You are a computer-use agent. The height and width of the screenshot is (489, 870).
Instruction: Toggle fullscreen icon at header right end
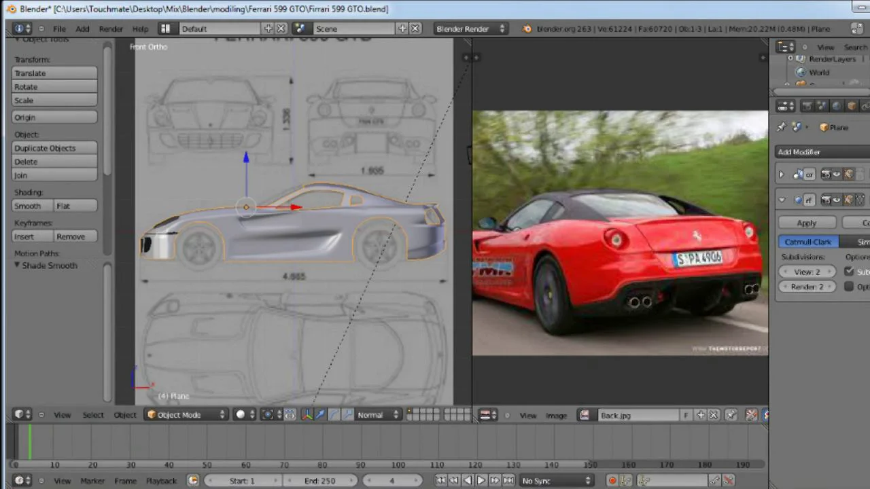[856, 29]
